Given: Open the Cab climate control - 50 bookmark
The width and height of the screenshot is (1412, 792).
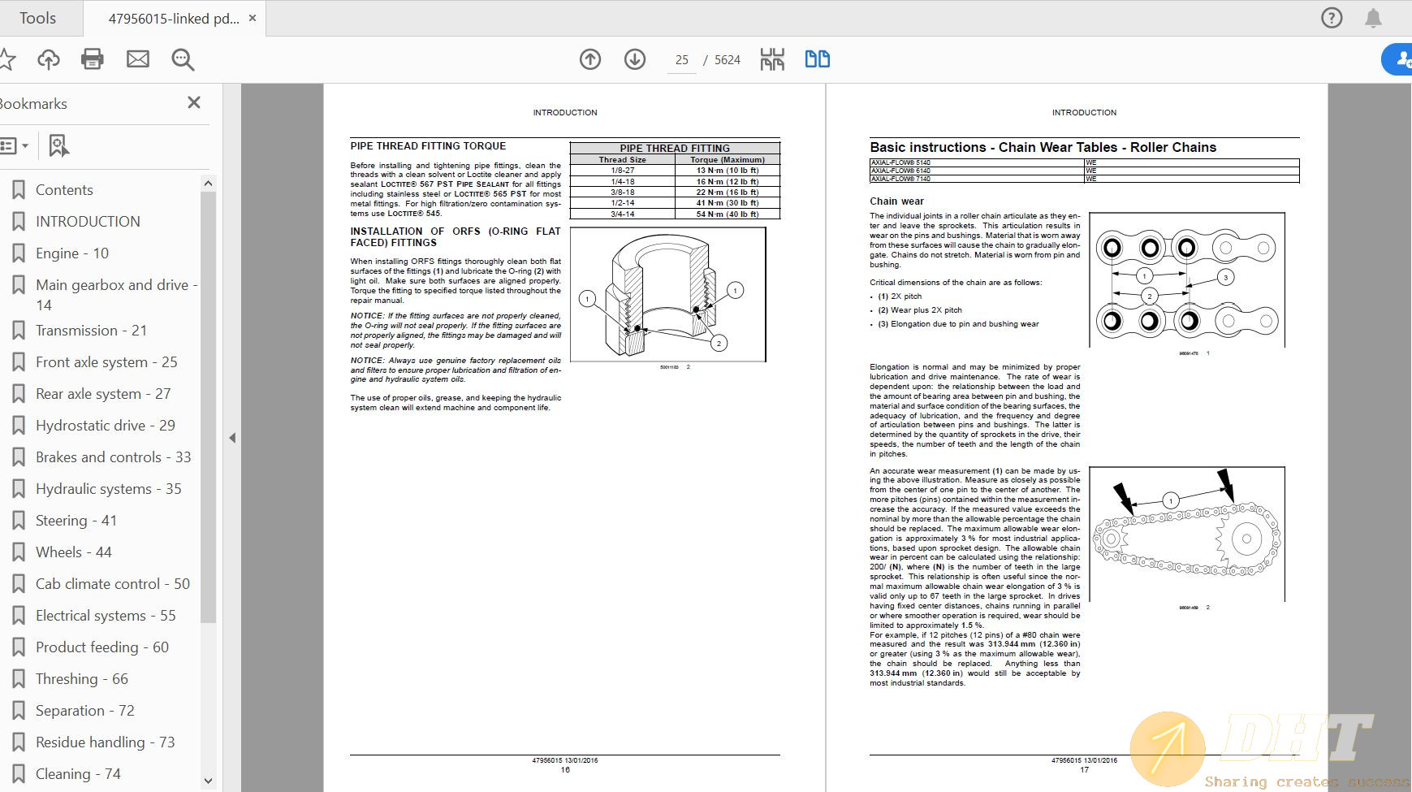Looking at the screenshot, I should click(x=113, y=584).
